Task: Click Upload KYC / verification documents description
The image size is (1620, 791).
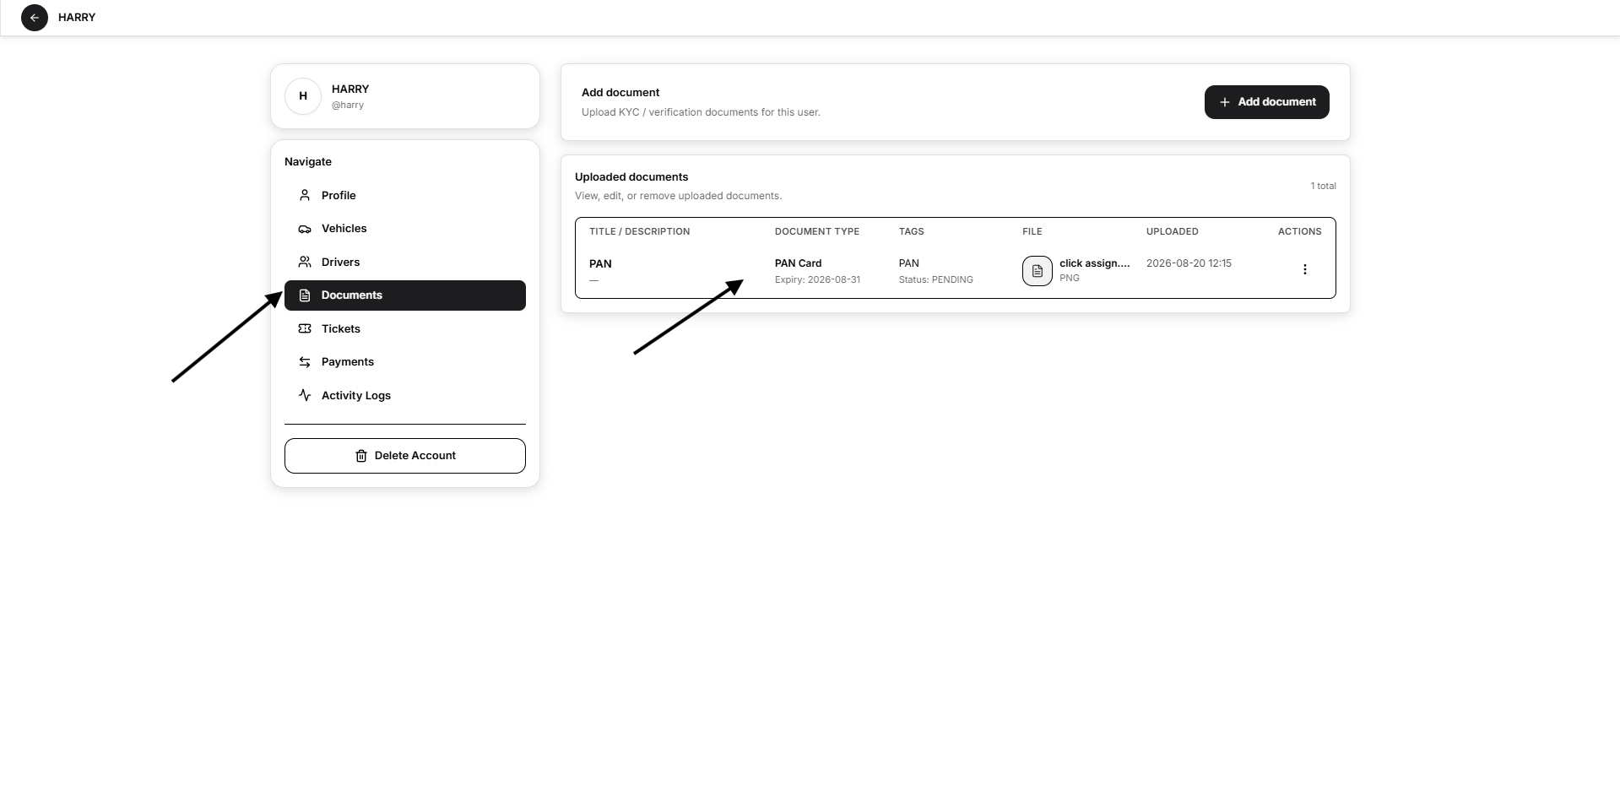Action: (701, 112)
